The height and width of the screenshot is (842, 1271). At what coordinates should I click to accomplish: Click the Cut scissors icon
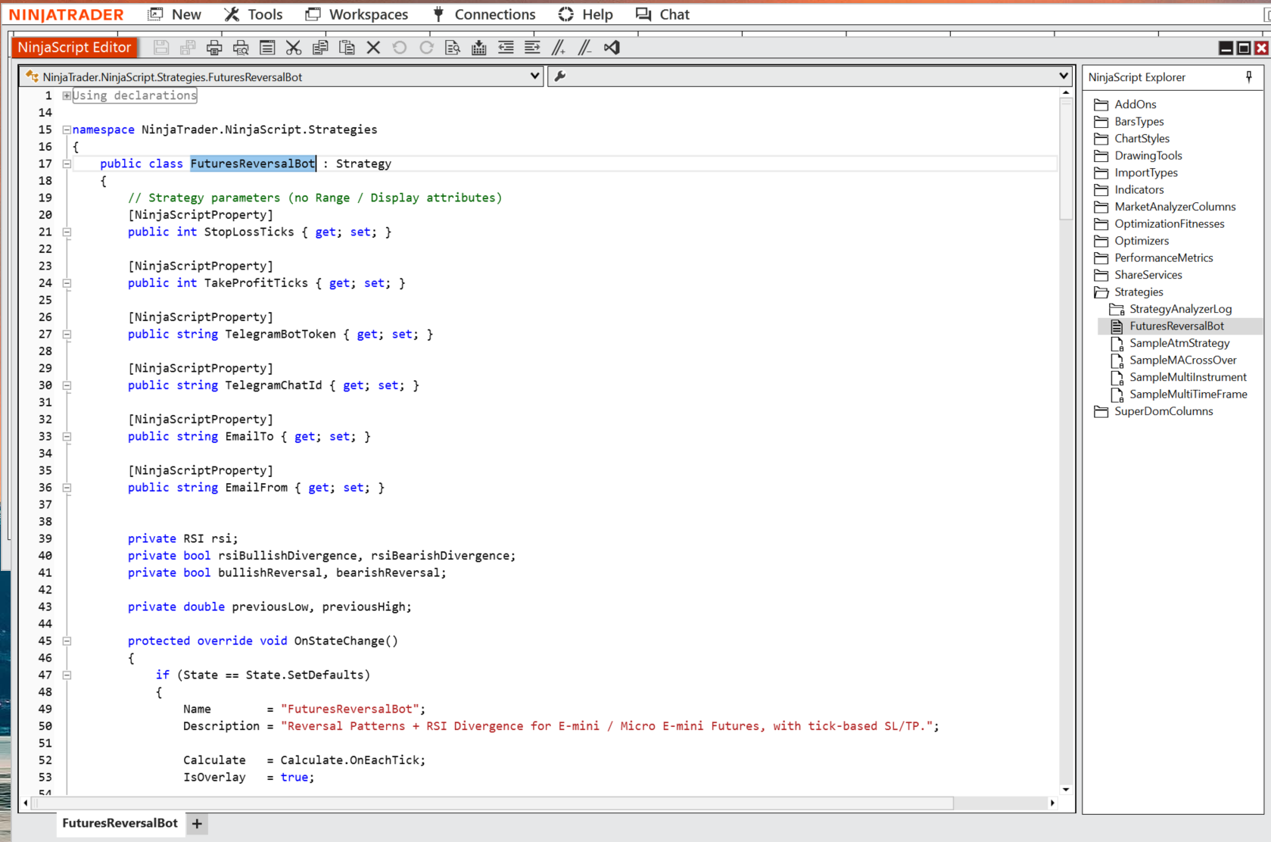pyautogui.click(x=294, y=48)
